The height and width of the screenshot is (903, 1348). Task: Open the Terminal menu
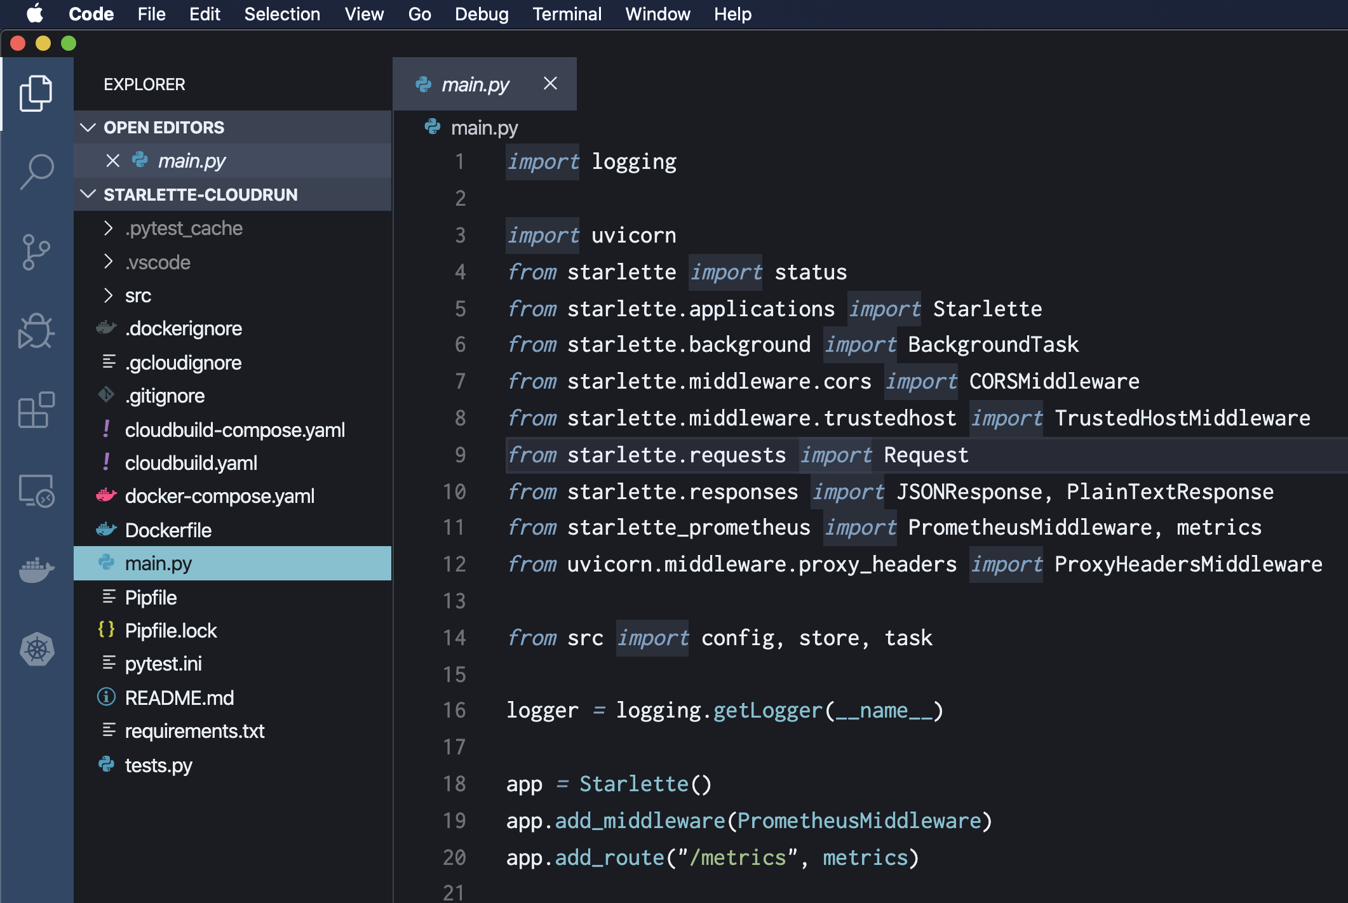(x=567, y=14)
